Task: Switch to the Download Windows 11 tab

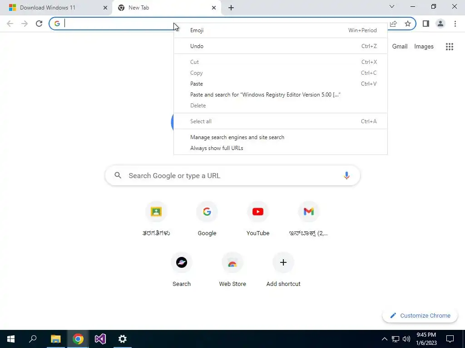Action: (56, 8)
